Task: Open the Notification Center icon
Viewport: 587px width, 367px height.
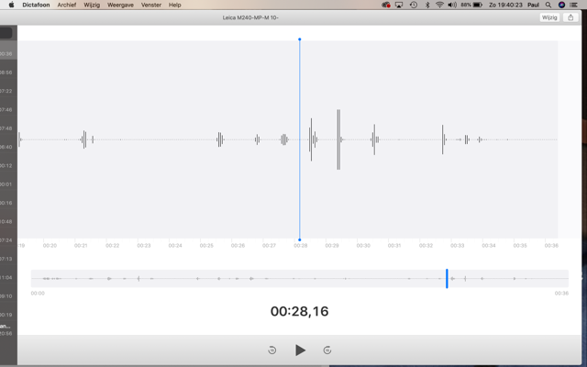Action: [x=575, y=5]
